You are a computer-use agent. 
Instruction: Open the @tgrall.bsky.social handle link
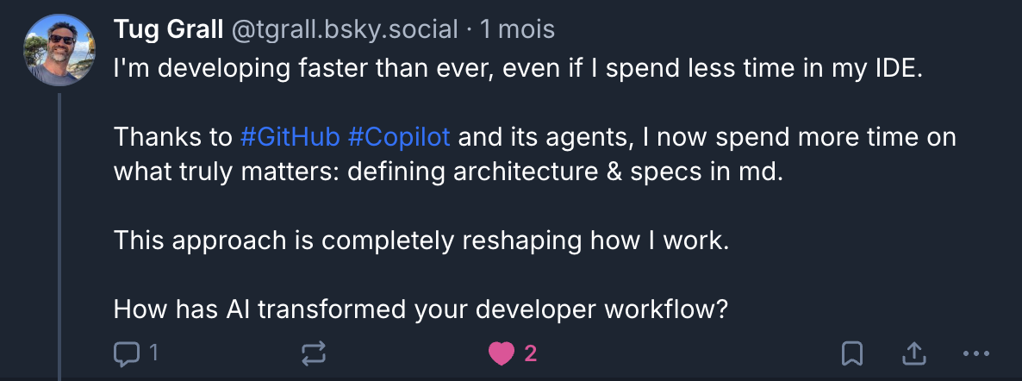click(344, 29)
